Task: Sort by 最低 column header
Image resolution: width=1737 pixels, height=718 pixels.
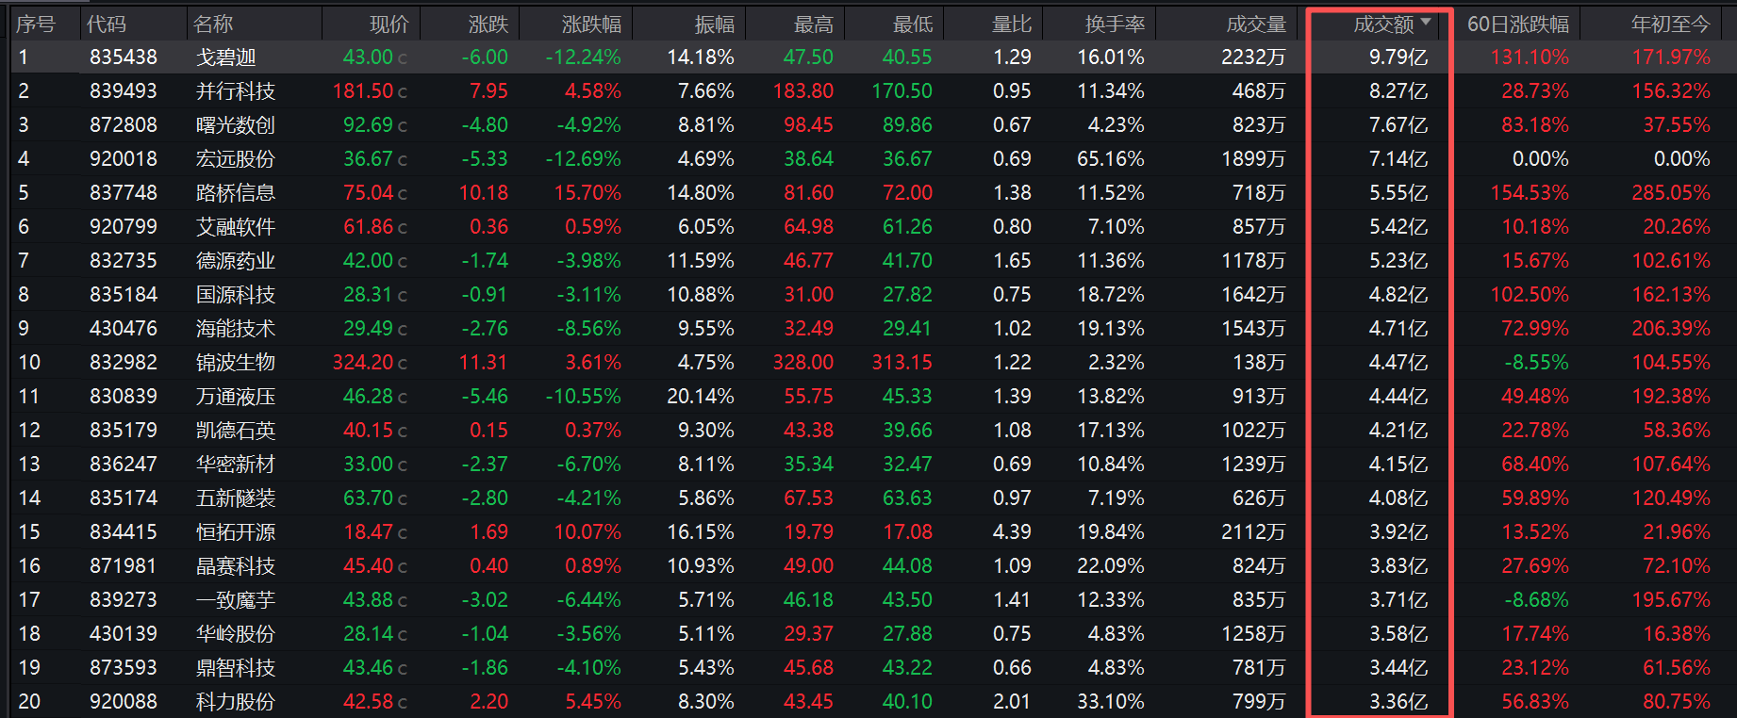Action: (913, 24)
